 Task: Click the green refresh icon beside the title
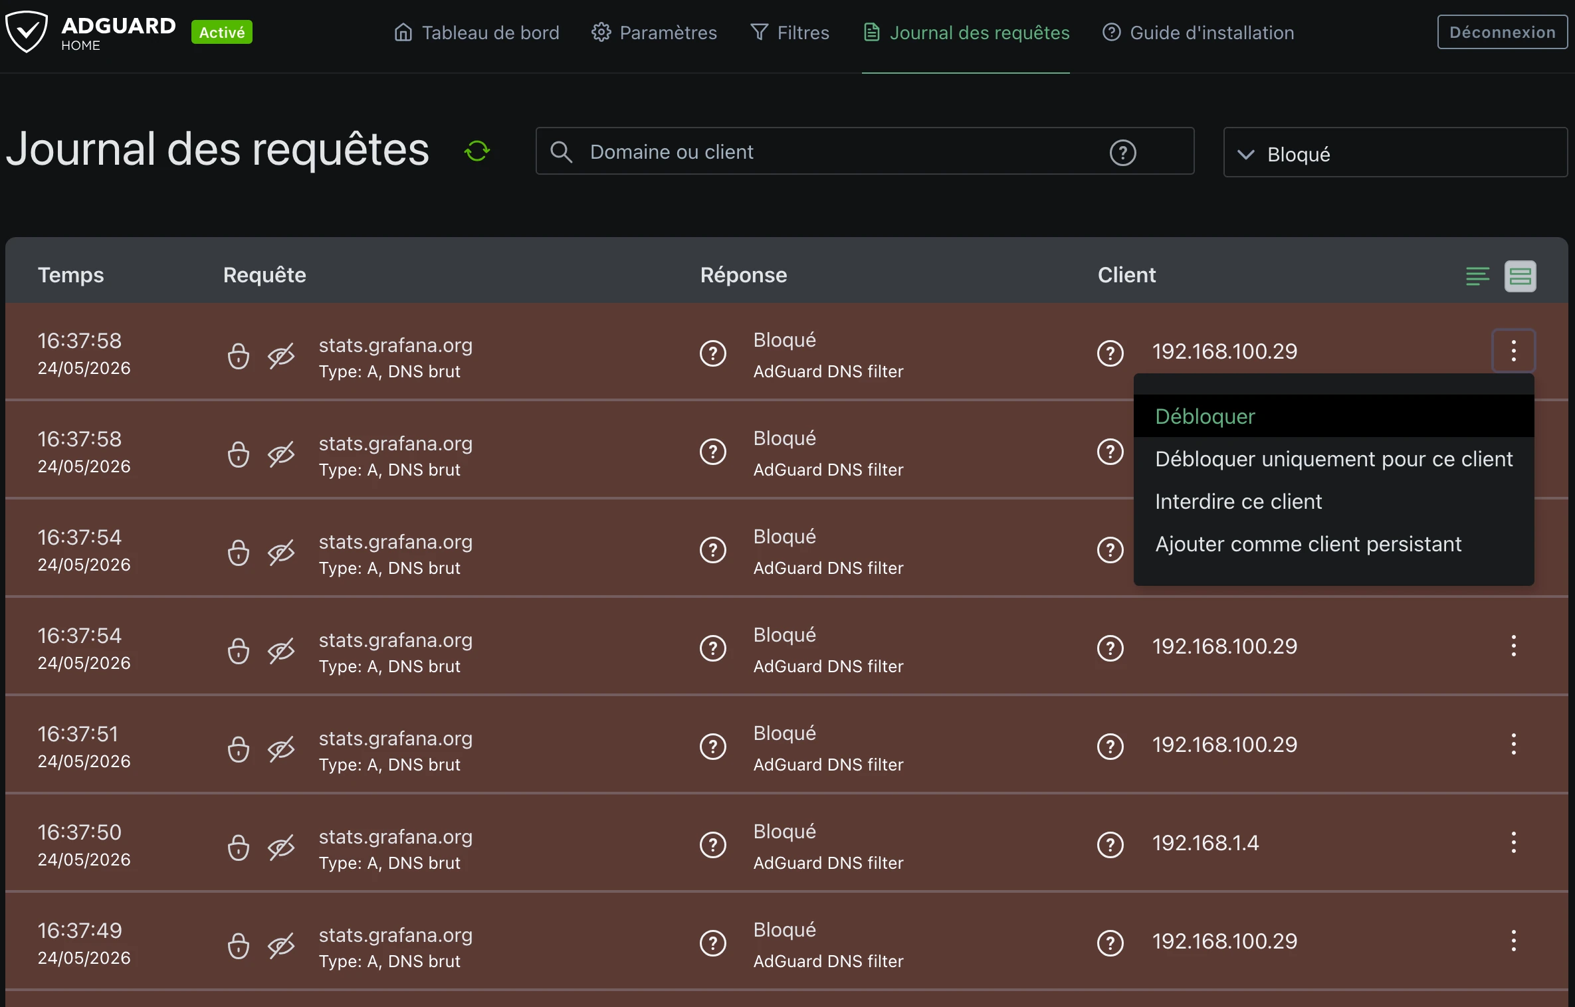(477, 151)
